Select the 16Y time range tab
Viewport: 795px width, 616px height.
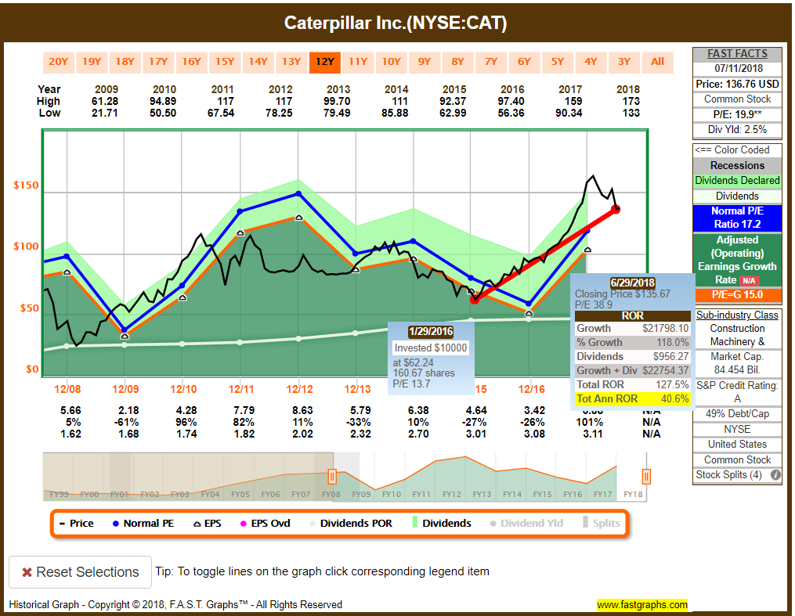point(192,62)
